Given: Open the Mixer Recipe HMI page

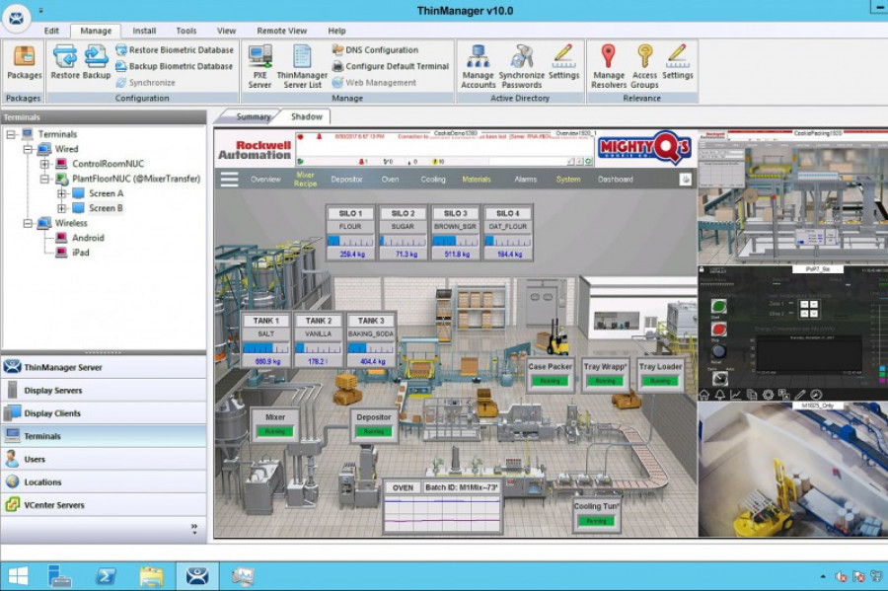Looking at the screenshot, I should click(x=305, y=180).
